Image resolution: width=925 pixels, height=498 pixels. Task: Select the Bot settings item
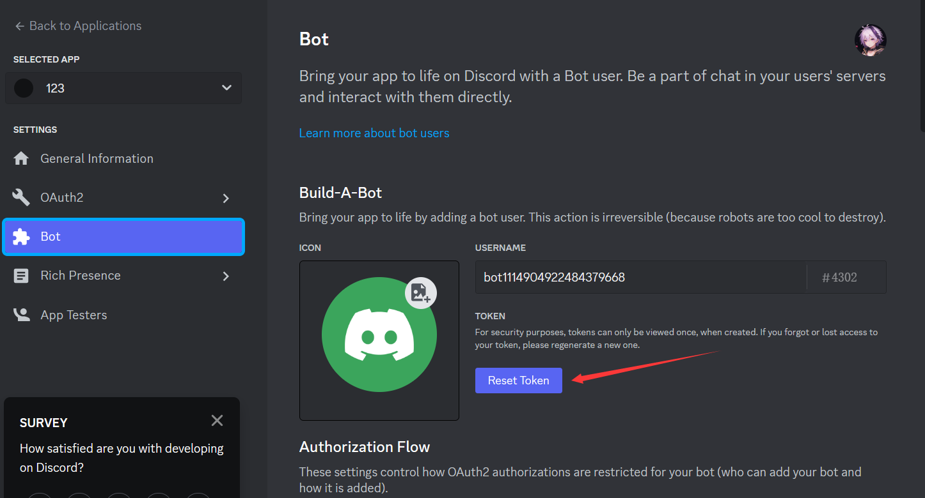[123, 237]
